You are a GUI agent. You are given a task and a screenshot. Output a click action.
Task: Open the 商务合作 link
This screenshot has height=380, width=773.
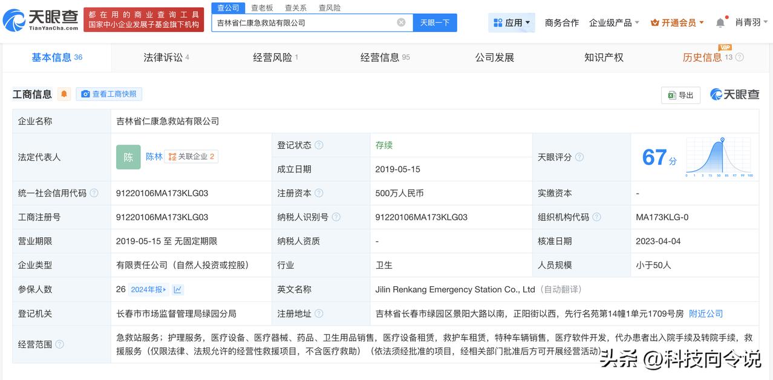562,22
